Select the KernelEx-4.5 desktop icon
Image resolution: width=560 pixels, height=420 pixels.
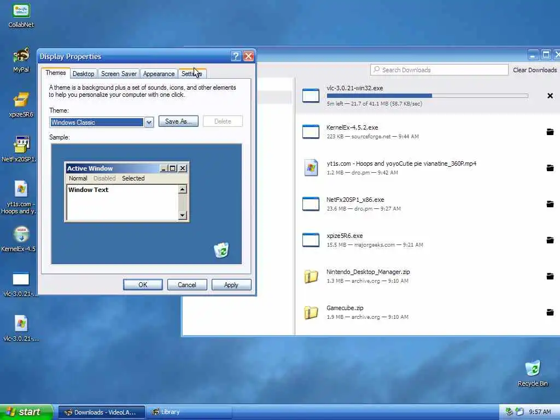pyautogui.click(x=19, y=240)
